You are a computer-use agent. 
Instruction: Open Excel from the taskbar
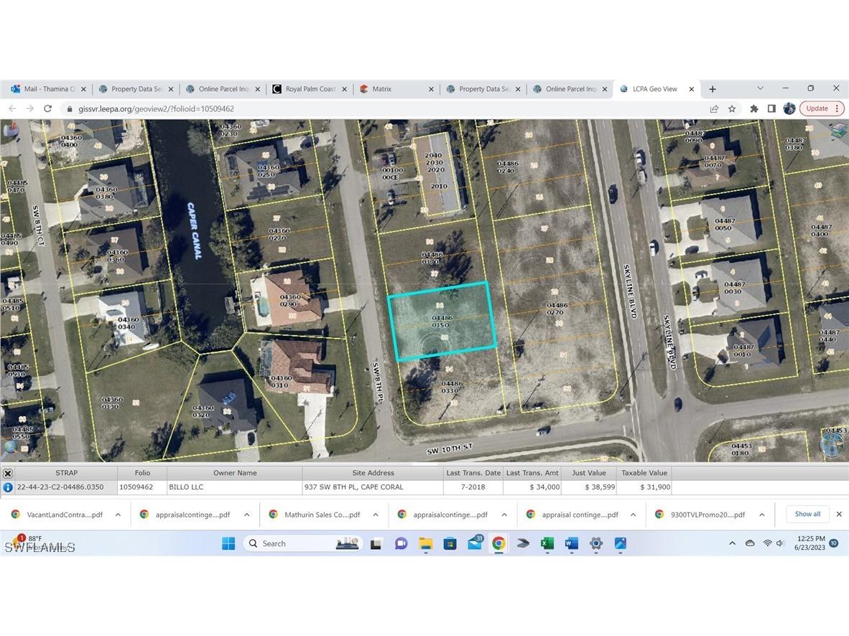pyautogui.click(x=547, y=543)
